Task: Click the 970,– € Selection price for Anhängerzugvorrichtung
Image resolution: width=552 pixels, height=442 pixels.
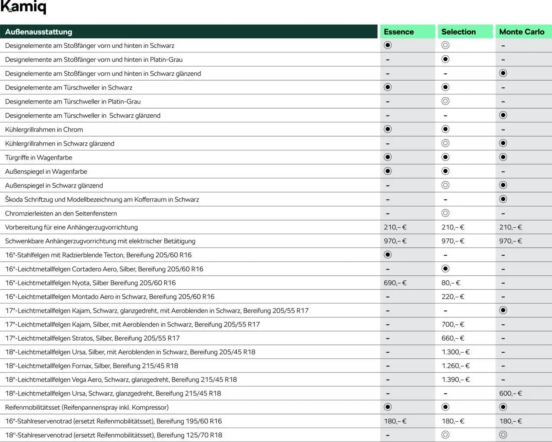Action: click(453, 241)
